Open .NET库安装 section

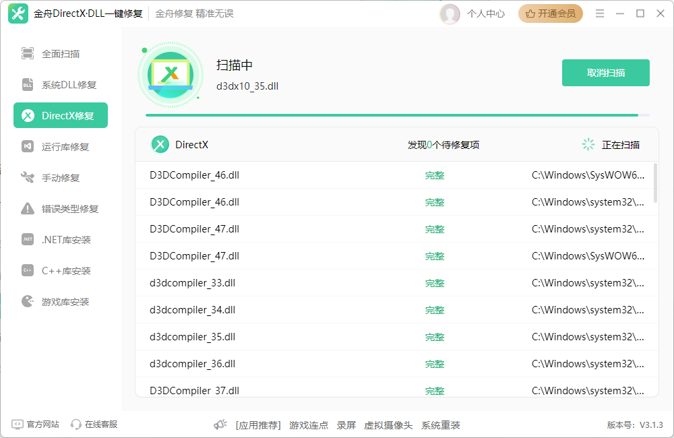tap(61, 239)
